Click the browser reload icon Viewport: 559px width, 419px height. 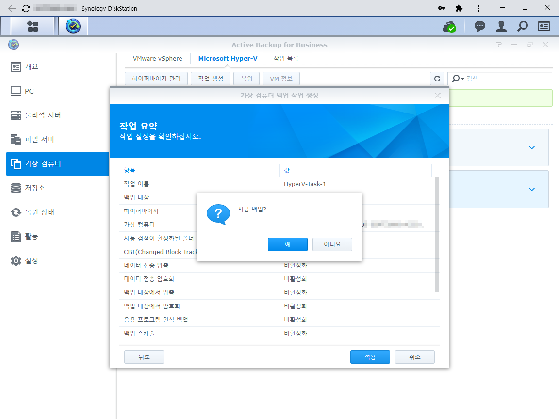click(x=26, y=8)
